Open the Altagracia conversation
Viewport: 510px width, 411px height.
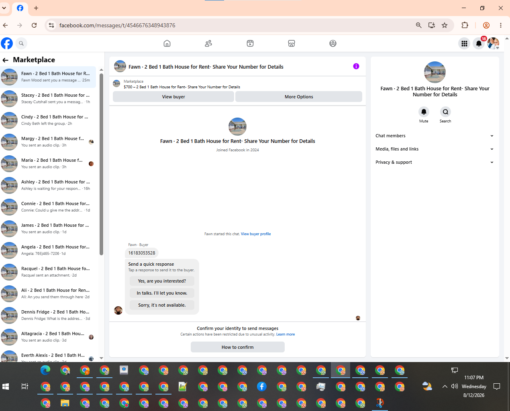pyautogui.click(x=48, y=337)
